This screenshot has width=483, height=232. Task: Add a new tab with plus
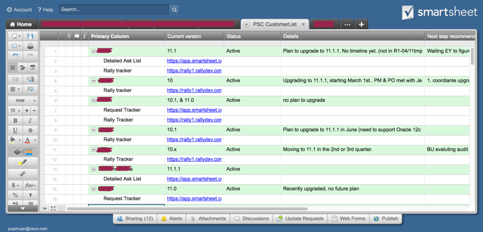point(362,24)
